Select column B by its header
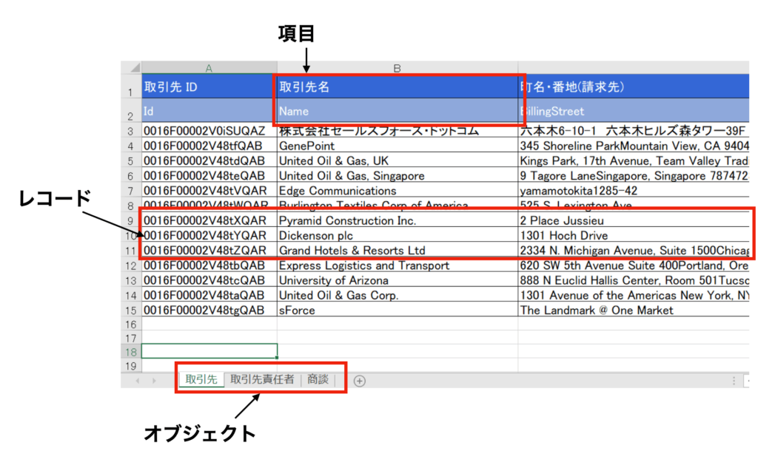This screenshot has width=758, height=468. click(x=398, y=68)
